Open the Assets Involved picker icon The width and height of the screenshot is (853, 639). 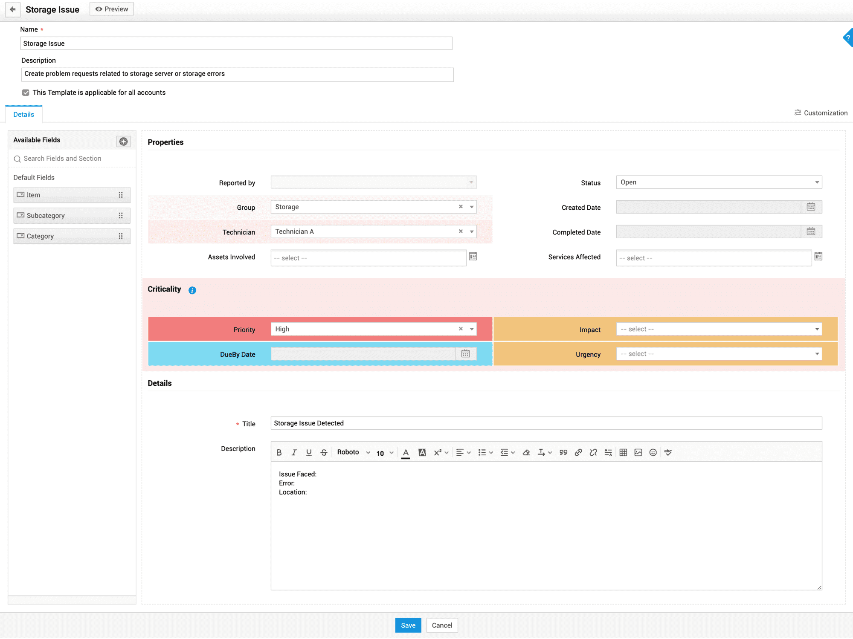click(473, 256)
